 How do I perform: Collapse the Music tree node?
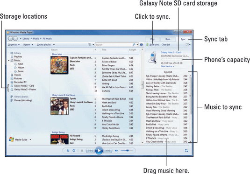click(9, 60)
